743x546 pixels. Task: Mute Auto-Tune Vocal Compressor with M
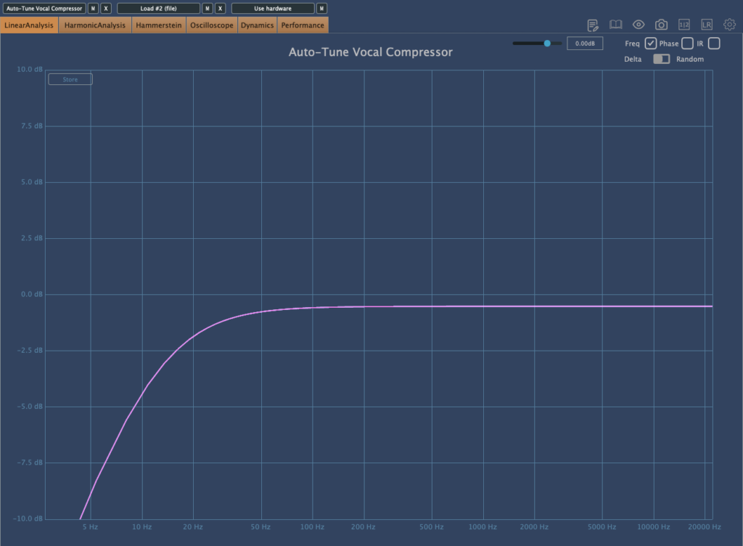click(93, 9)
